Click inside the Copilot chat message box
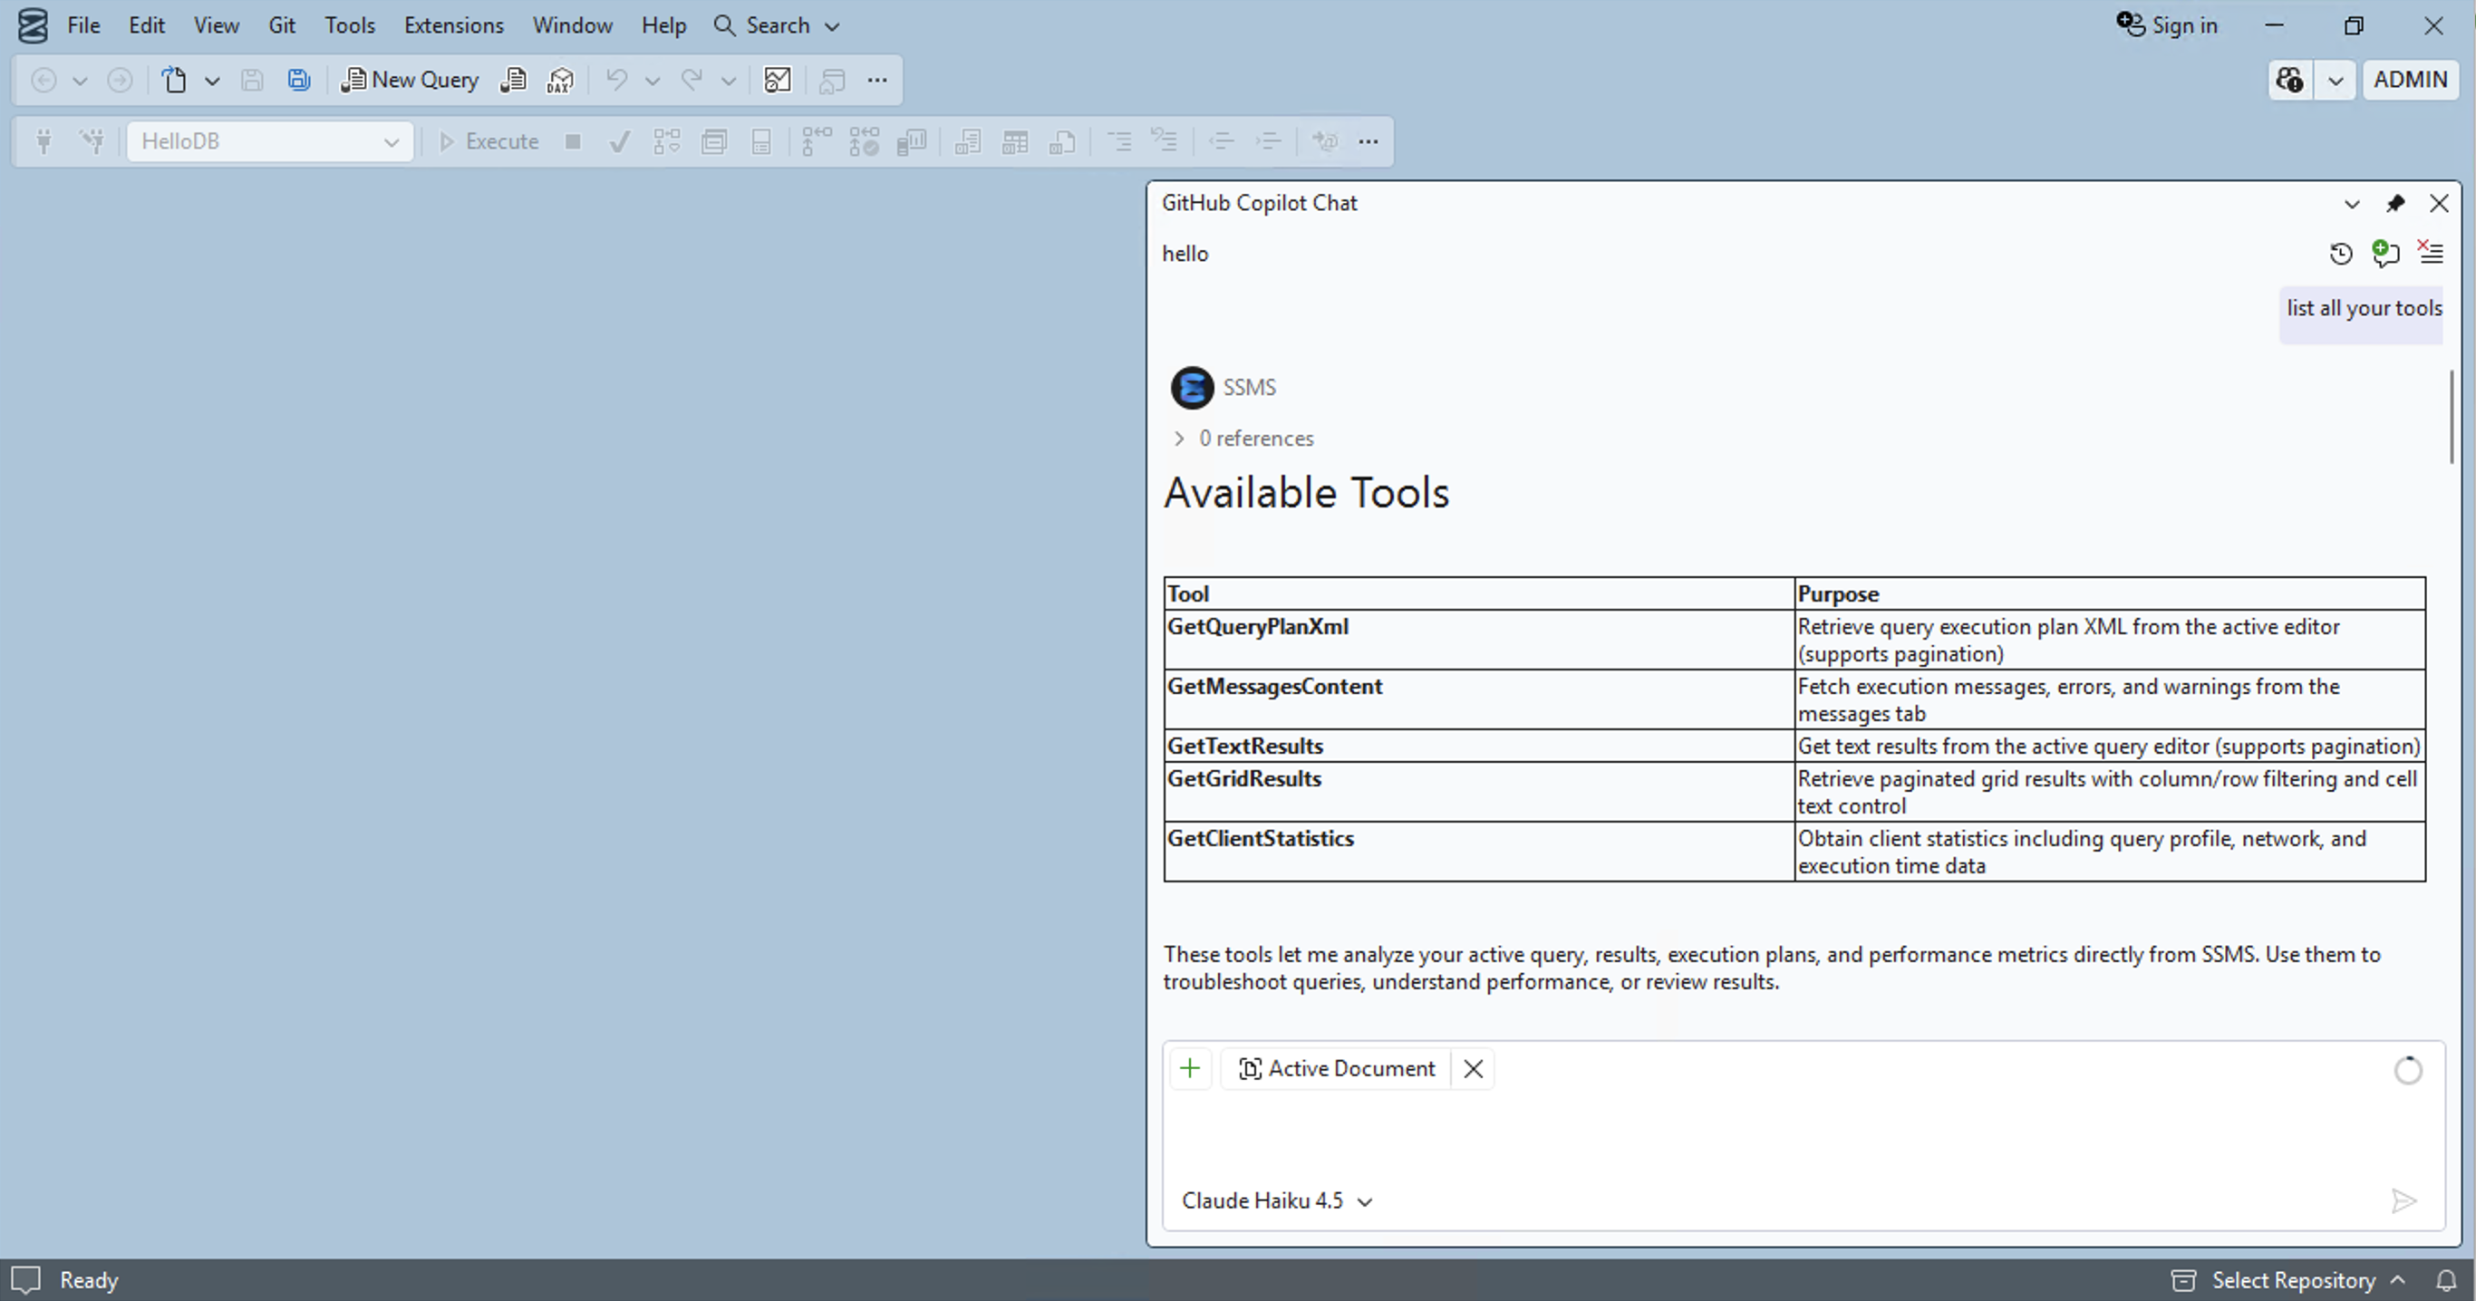The width and height of the screenshot is (2476, 1301). (1804, 1135)
